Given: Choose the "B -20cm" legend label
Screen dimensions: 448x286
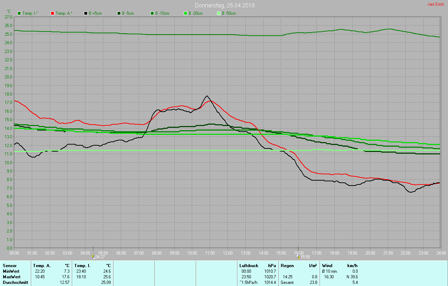Looking at the screenshot, I should click(195, 13).
